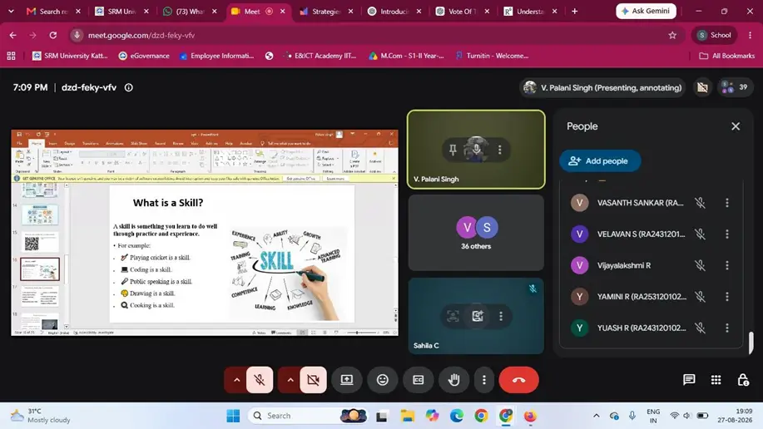Click the Present now screen share icon
763x429 pixels.
click(x=346, y=379)
